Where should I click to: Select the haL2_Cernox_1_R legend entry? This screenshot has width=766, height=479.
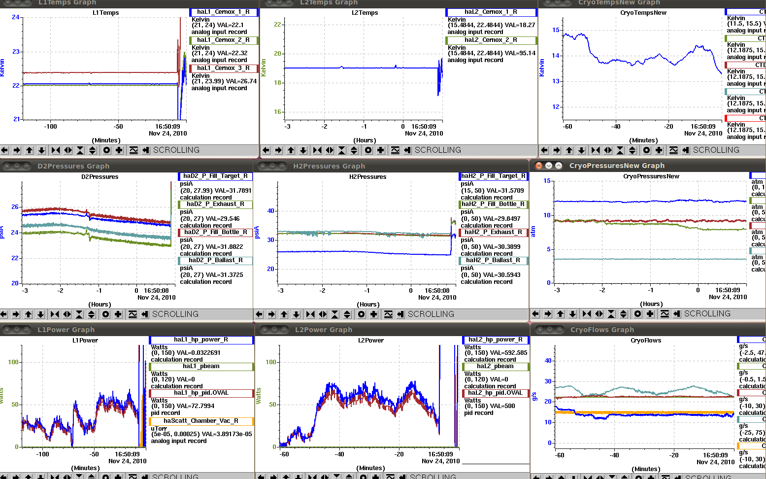point(491,12)
